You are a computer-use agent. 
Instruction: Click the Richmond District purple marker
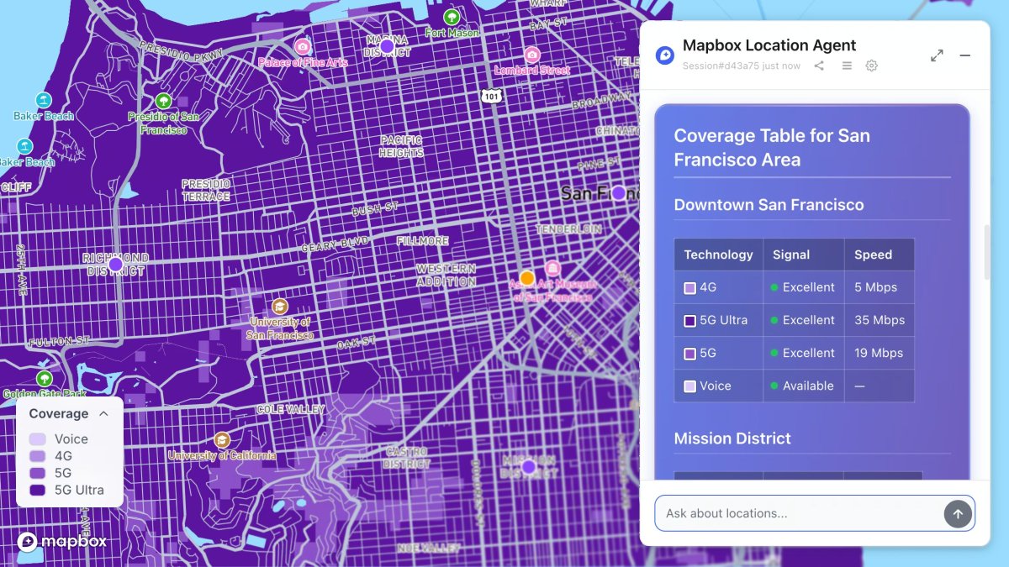pyautogui.click(x=116, y=265)
